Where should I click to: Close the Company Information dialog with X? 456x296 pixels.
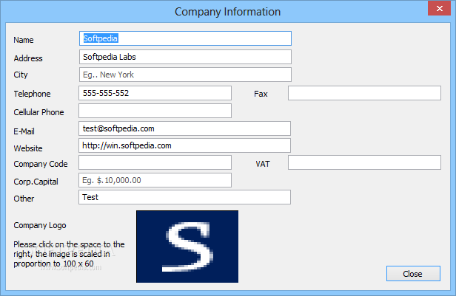pyautogui.click(x=440, y=8)
